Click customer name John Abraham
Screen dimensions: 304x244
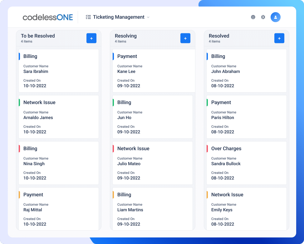pyautogui.click(x=225, y=71)
